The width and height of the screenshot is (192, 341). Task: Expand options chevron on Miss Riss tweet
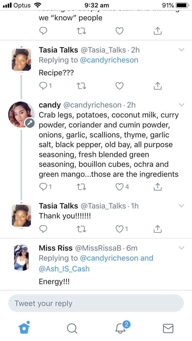(x=181, y=248)
